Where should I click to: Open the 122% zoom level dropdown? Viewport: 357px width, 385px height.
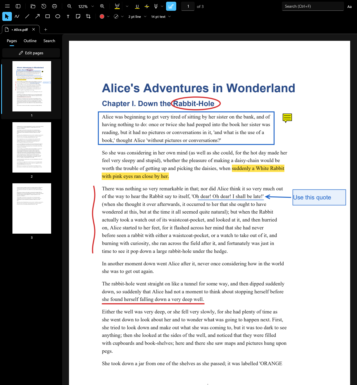tap(86, 6)
